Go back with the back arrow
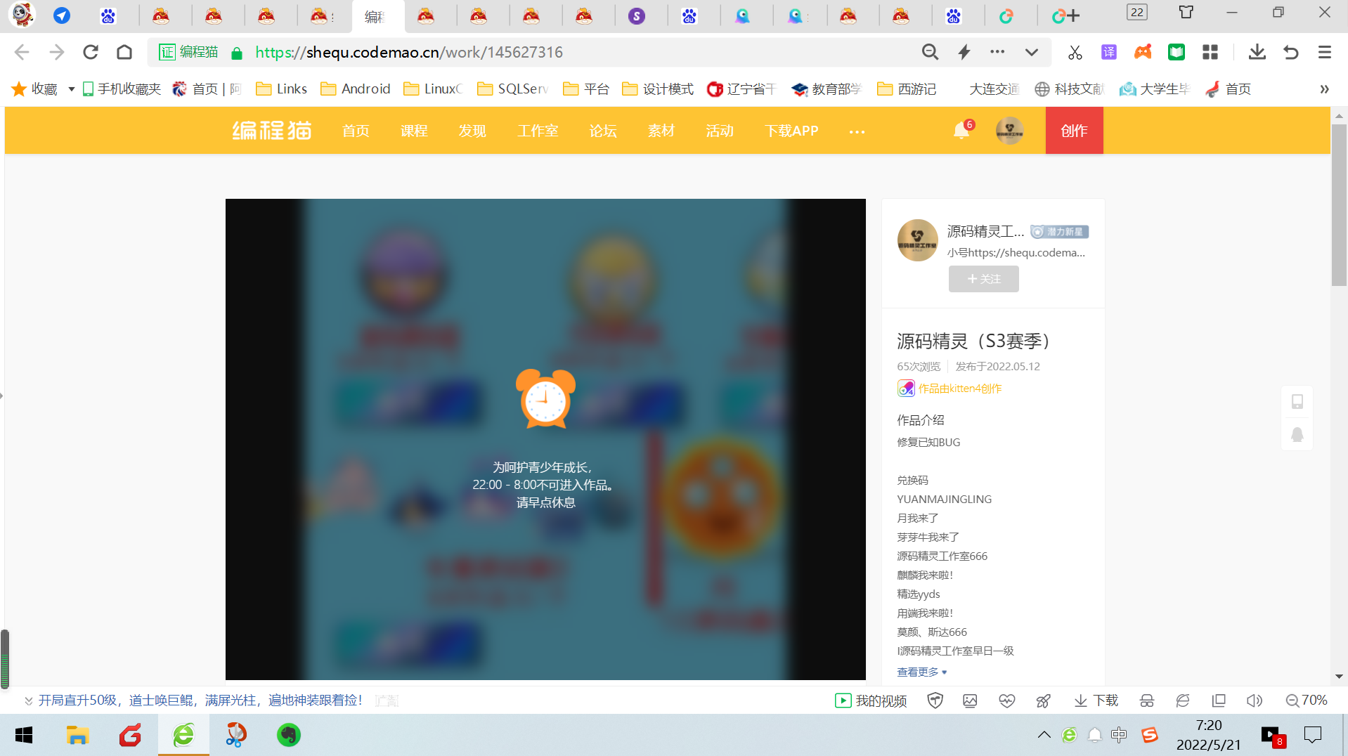The image size is (1348, 756). tap(22, 52)
